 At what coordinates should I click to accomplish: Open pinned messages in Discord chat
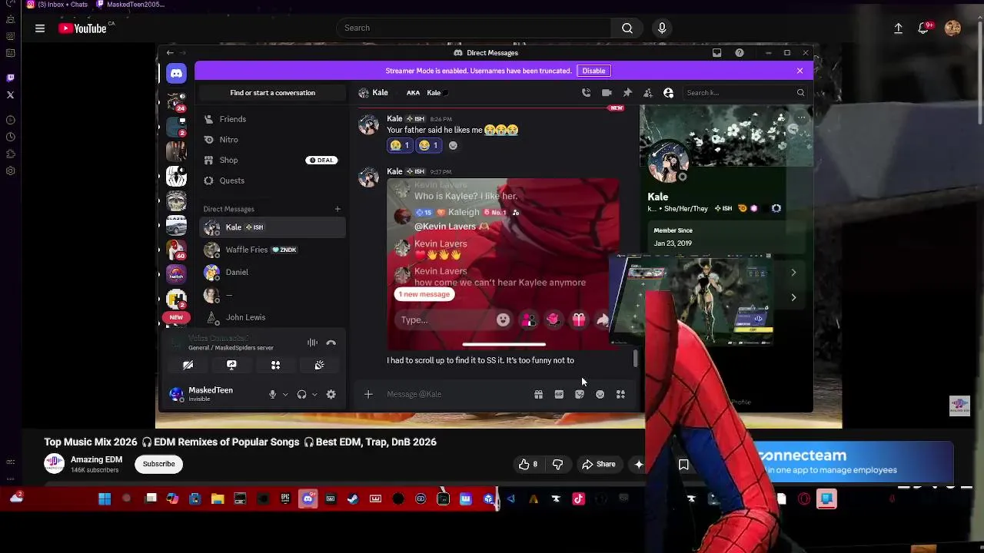click(627, 93)
